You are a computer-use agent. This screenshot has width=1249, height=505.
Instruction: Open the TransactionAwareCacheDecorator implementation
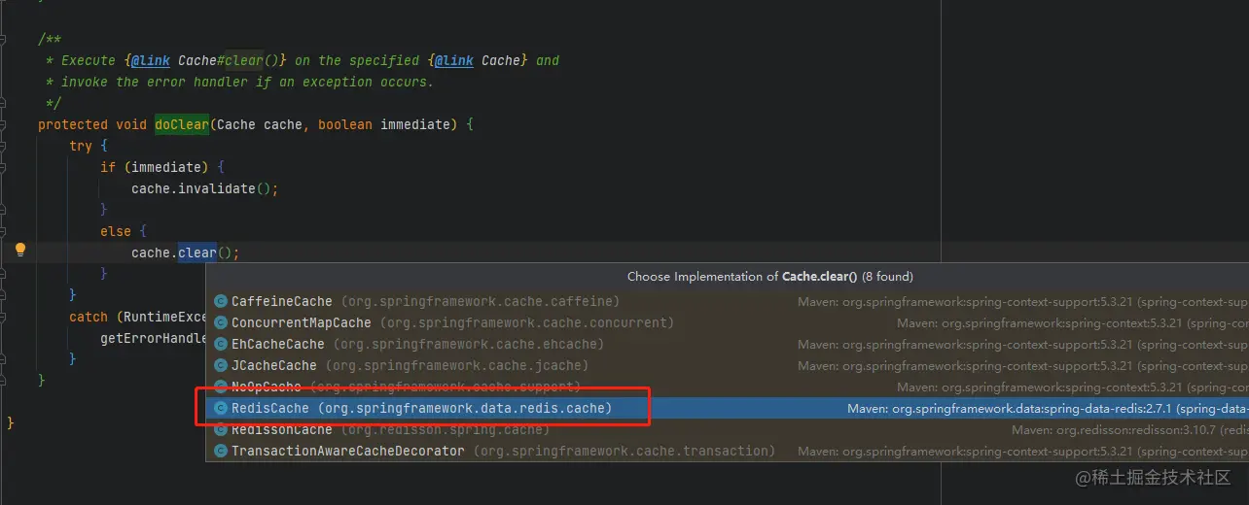[728, 452]
